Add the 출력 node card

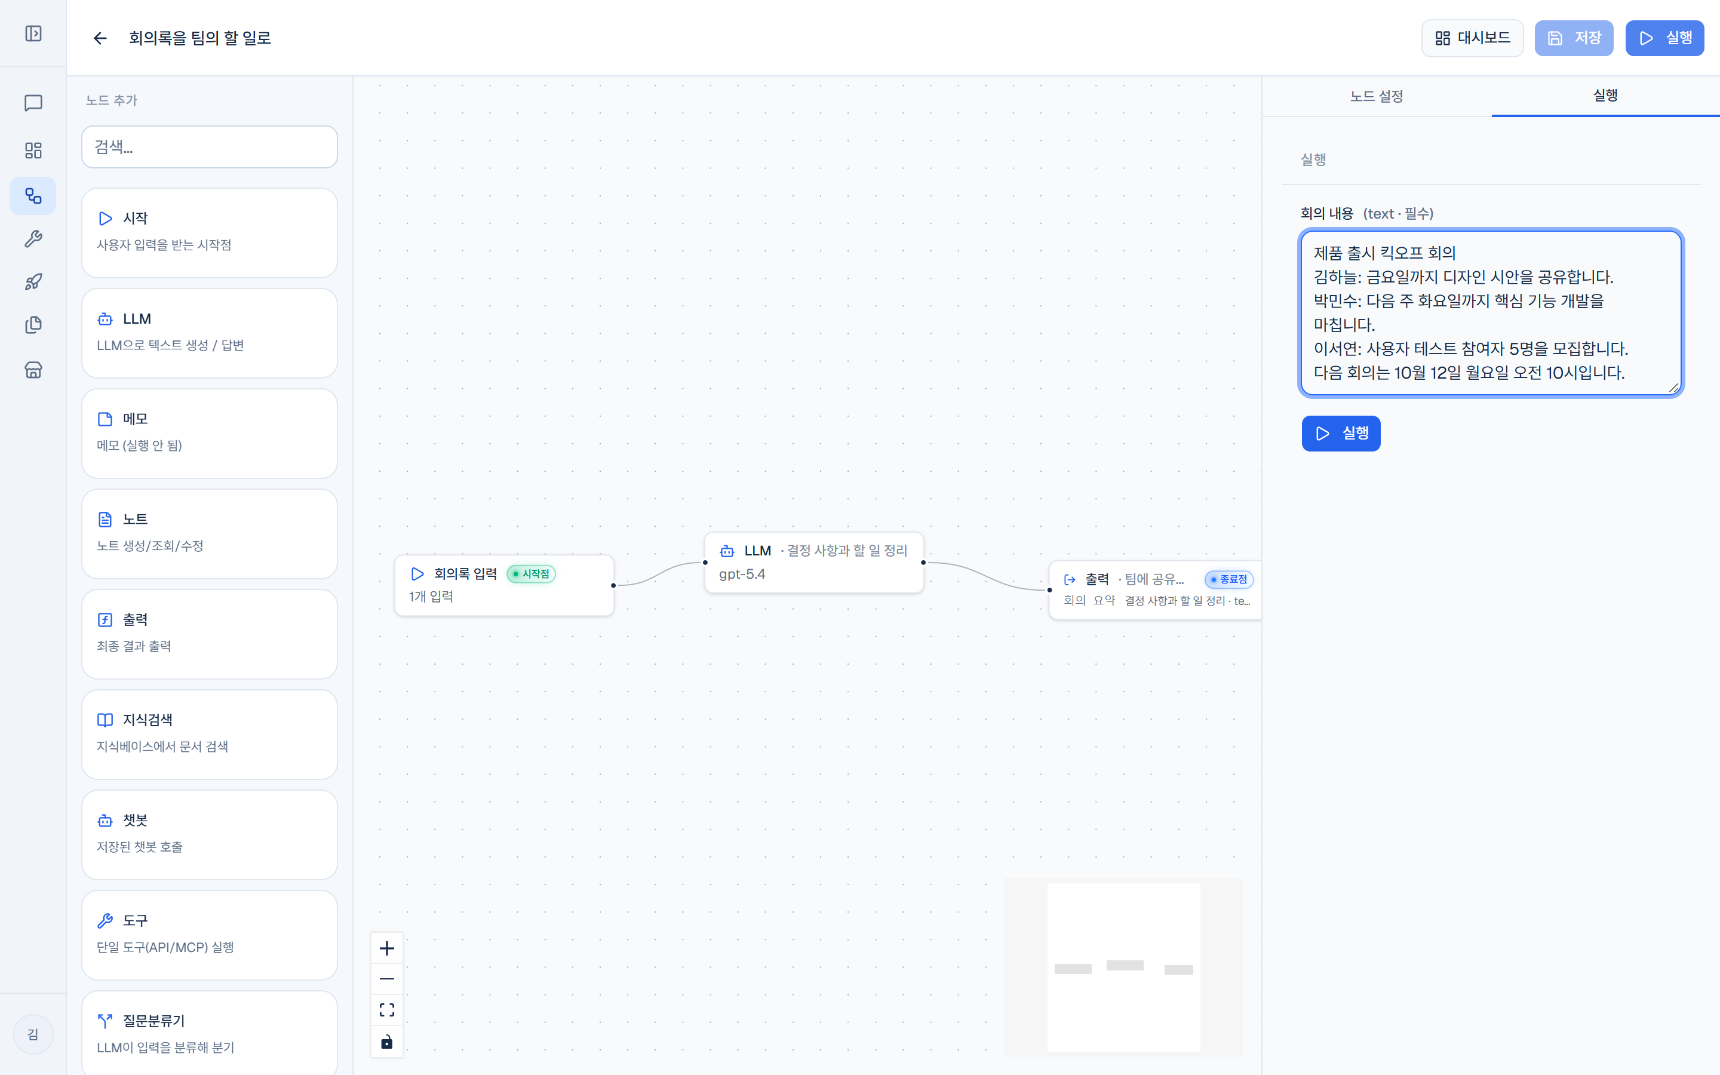(x=210, y=634)
